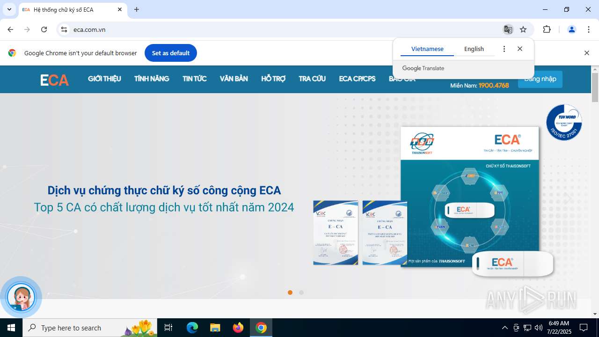Open the GIỚI THIỆU menu
Screen dimensions: 599x337
click(x=104, y=79)
